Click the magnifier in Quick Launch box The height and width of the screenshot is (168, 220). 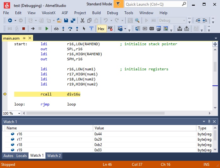click(x=184, y=4)
